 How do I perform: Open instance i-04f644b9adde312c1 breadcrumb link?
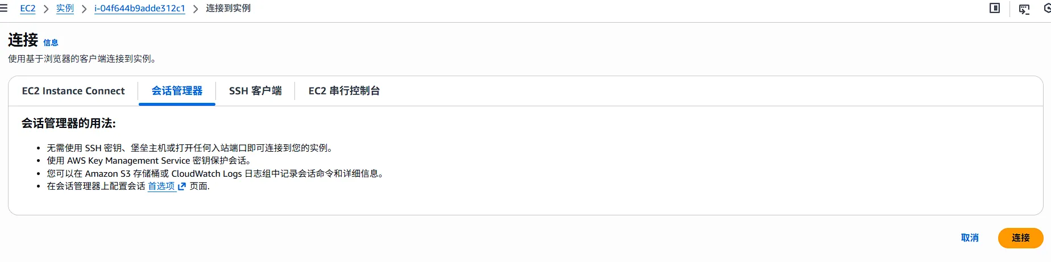139,9
